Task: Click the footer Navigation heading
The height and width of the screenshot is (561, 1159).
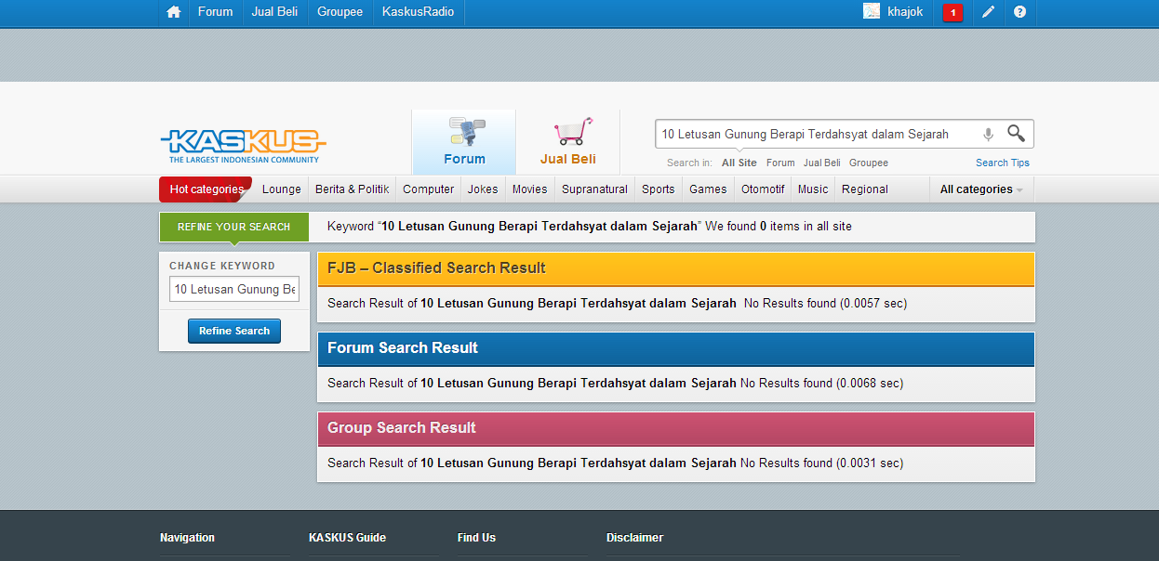Action: pyautogui.click(x=187, y=538)
